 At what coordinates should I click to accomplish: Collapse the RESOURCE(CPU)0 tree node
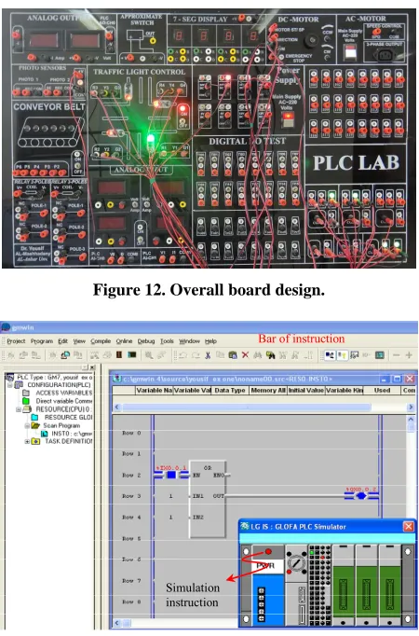click(19, 409)
